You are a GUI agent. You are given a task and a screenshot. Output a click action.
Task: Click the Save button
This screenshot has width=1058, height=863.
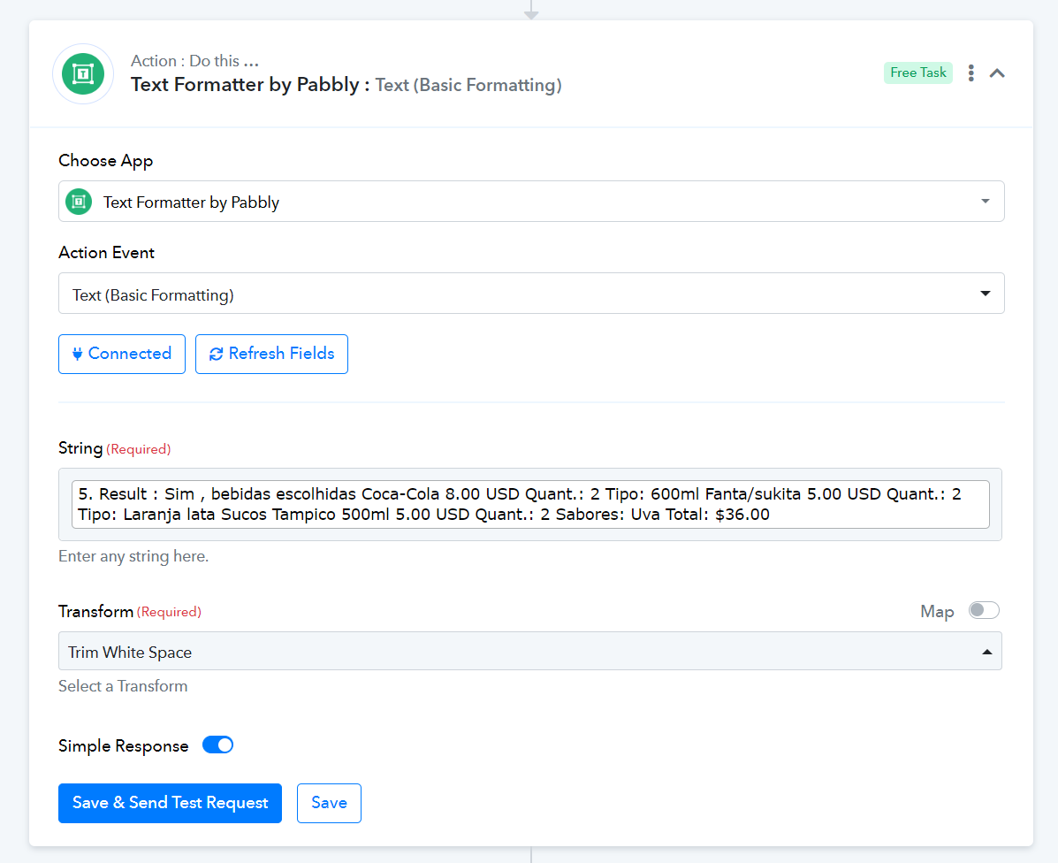329,803
